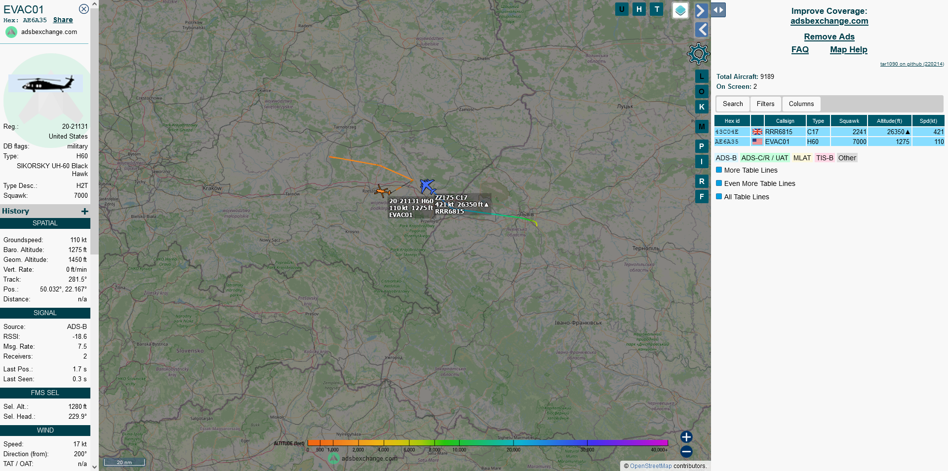Click the SIGNAL section header

pyautogui.click(x=45, y=313)
